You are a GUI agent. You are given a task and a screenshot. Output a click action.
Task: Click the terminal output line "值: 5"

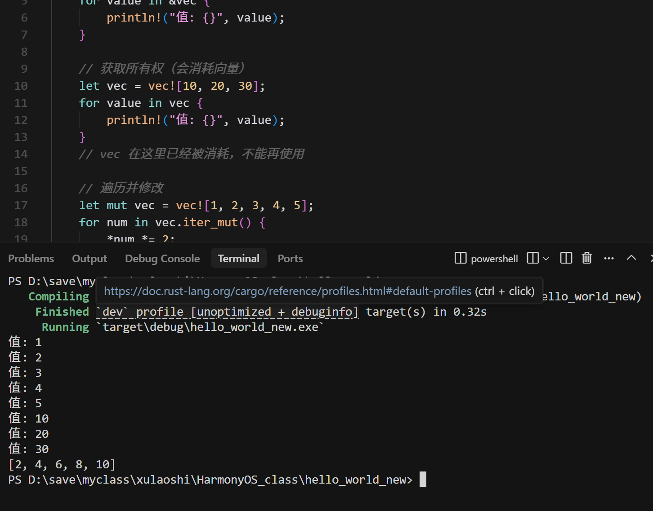(25, 403)
